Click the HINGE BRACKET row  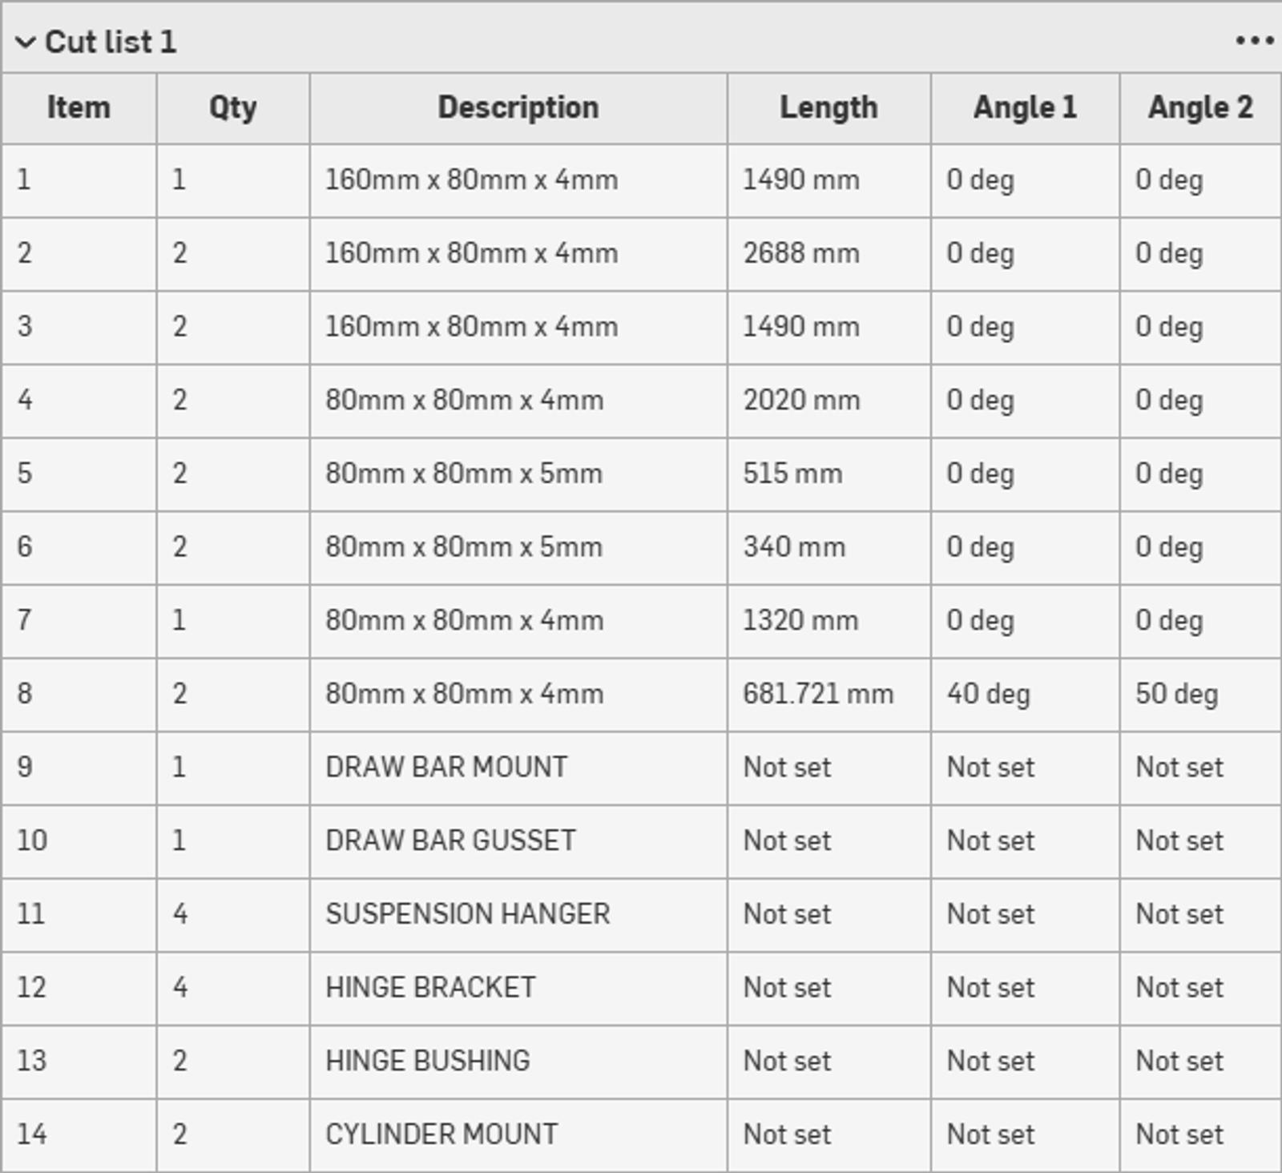coord(433,987)
